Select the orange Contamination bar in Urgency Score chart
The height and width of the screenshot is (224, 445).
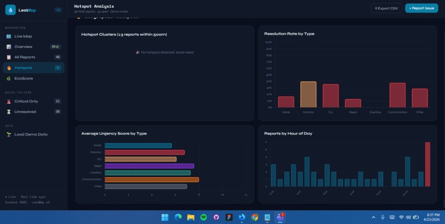tap(152, 179)
